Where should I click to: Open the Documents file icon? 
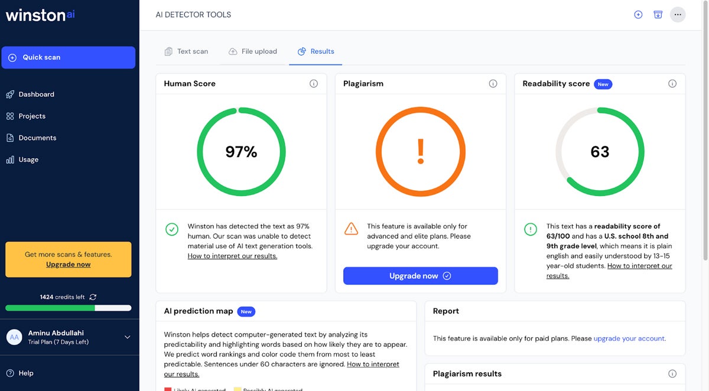(x=10, y=138)
